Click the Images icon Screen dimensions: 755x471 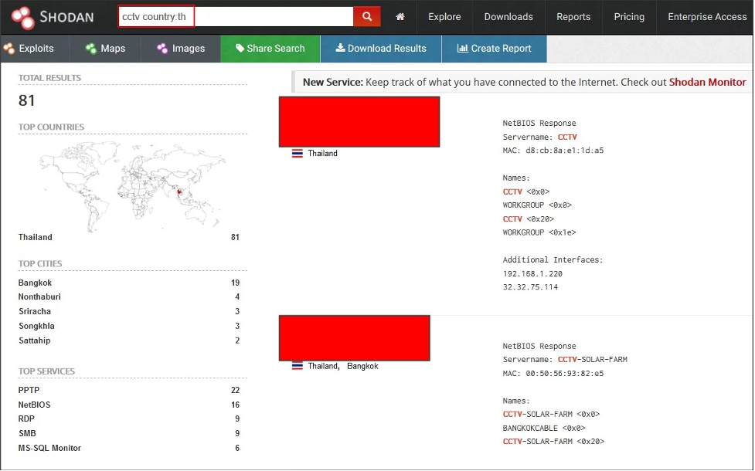pos(162,48)
